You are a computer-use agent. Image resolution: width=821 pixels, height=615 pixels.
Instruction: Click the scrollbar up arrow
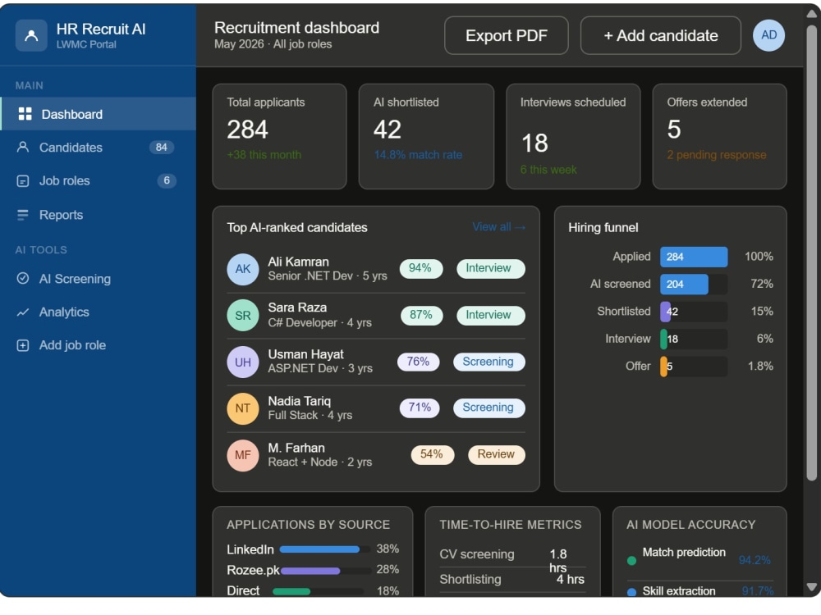(x=811, y=14)
